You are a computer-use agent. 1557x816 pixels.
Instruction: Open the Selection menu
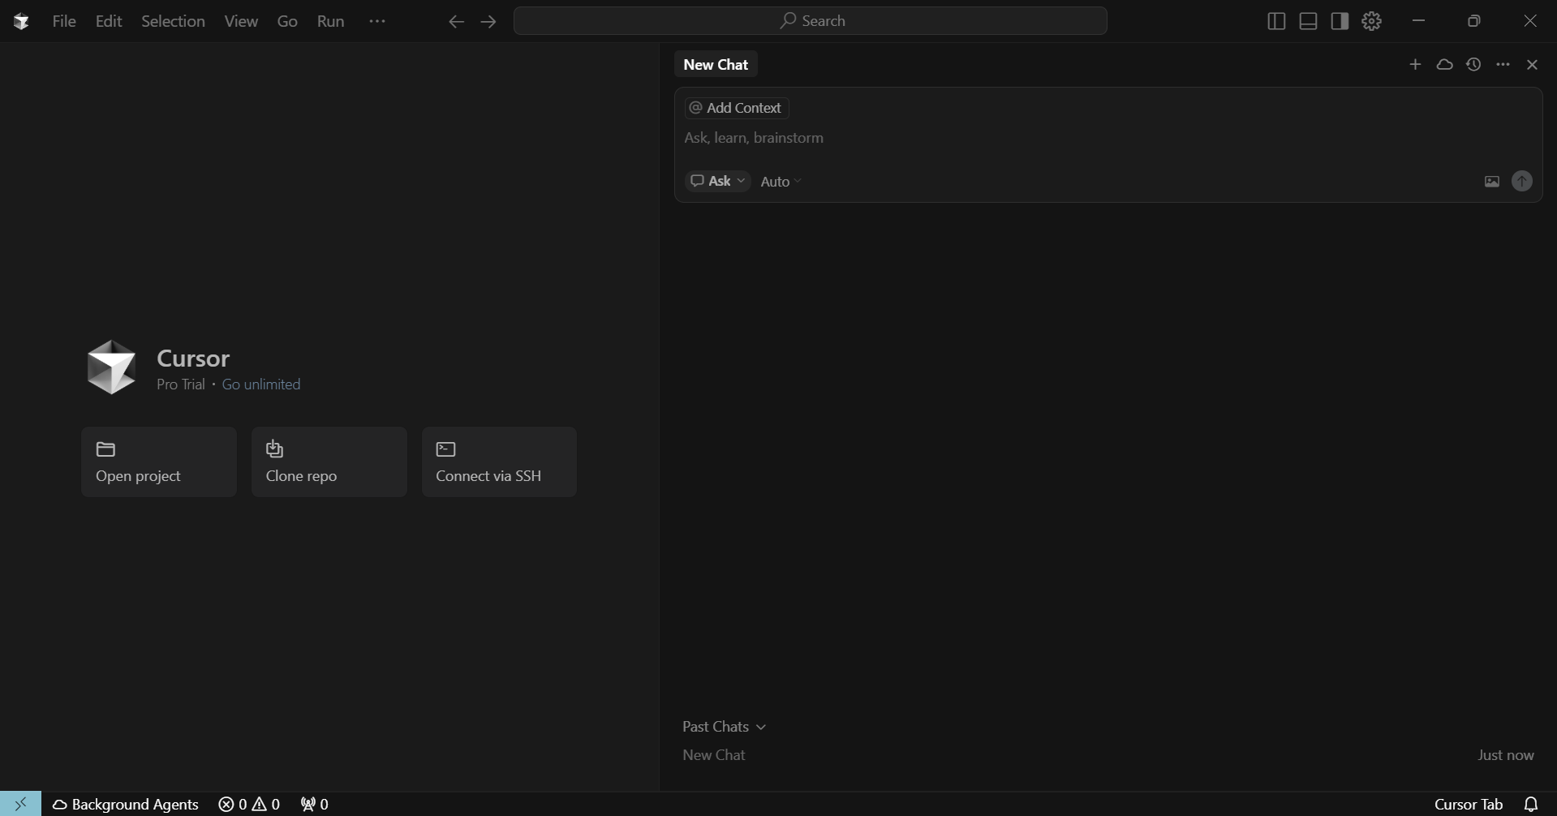[173, 21]
